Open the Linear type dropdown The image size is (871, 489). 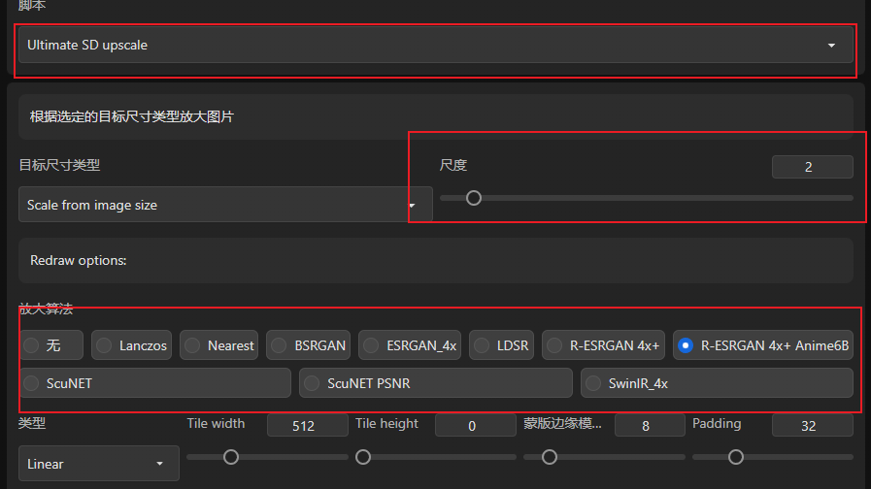click(98, 464)
